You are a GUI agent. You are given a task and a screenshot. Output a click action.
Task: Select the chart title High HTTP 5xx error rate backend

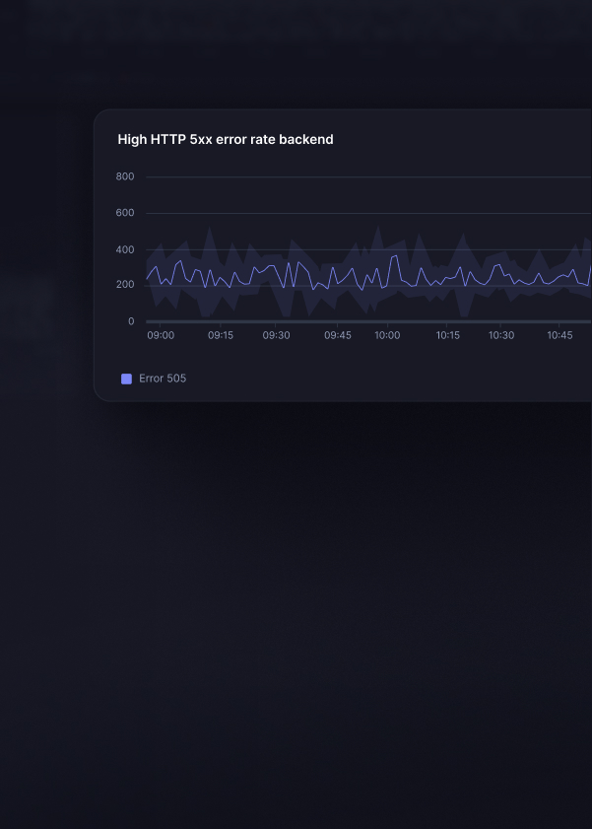pyautogui.click(x=226, y=140)
